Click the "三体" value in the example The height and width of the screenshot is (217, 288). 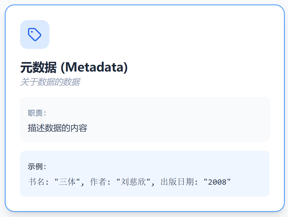(67, 182)
